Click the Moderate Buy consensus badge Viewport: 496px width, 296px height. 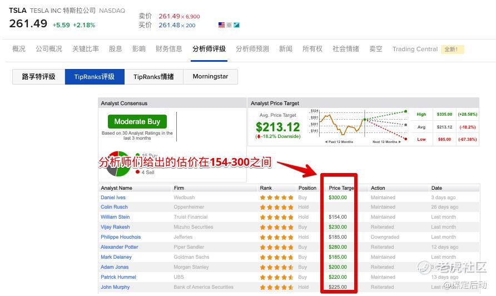click(137, 121)
